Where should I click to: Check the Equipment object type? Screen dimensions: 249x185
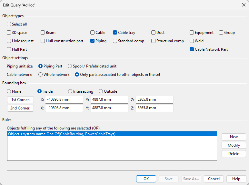[x=192, y=33]
